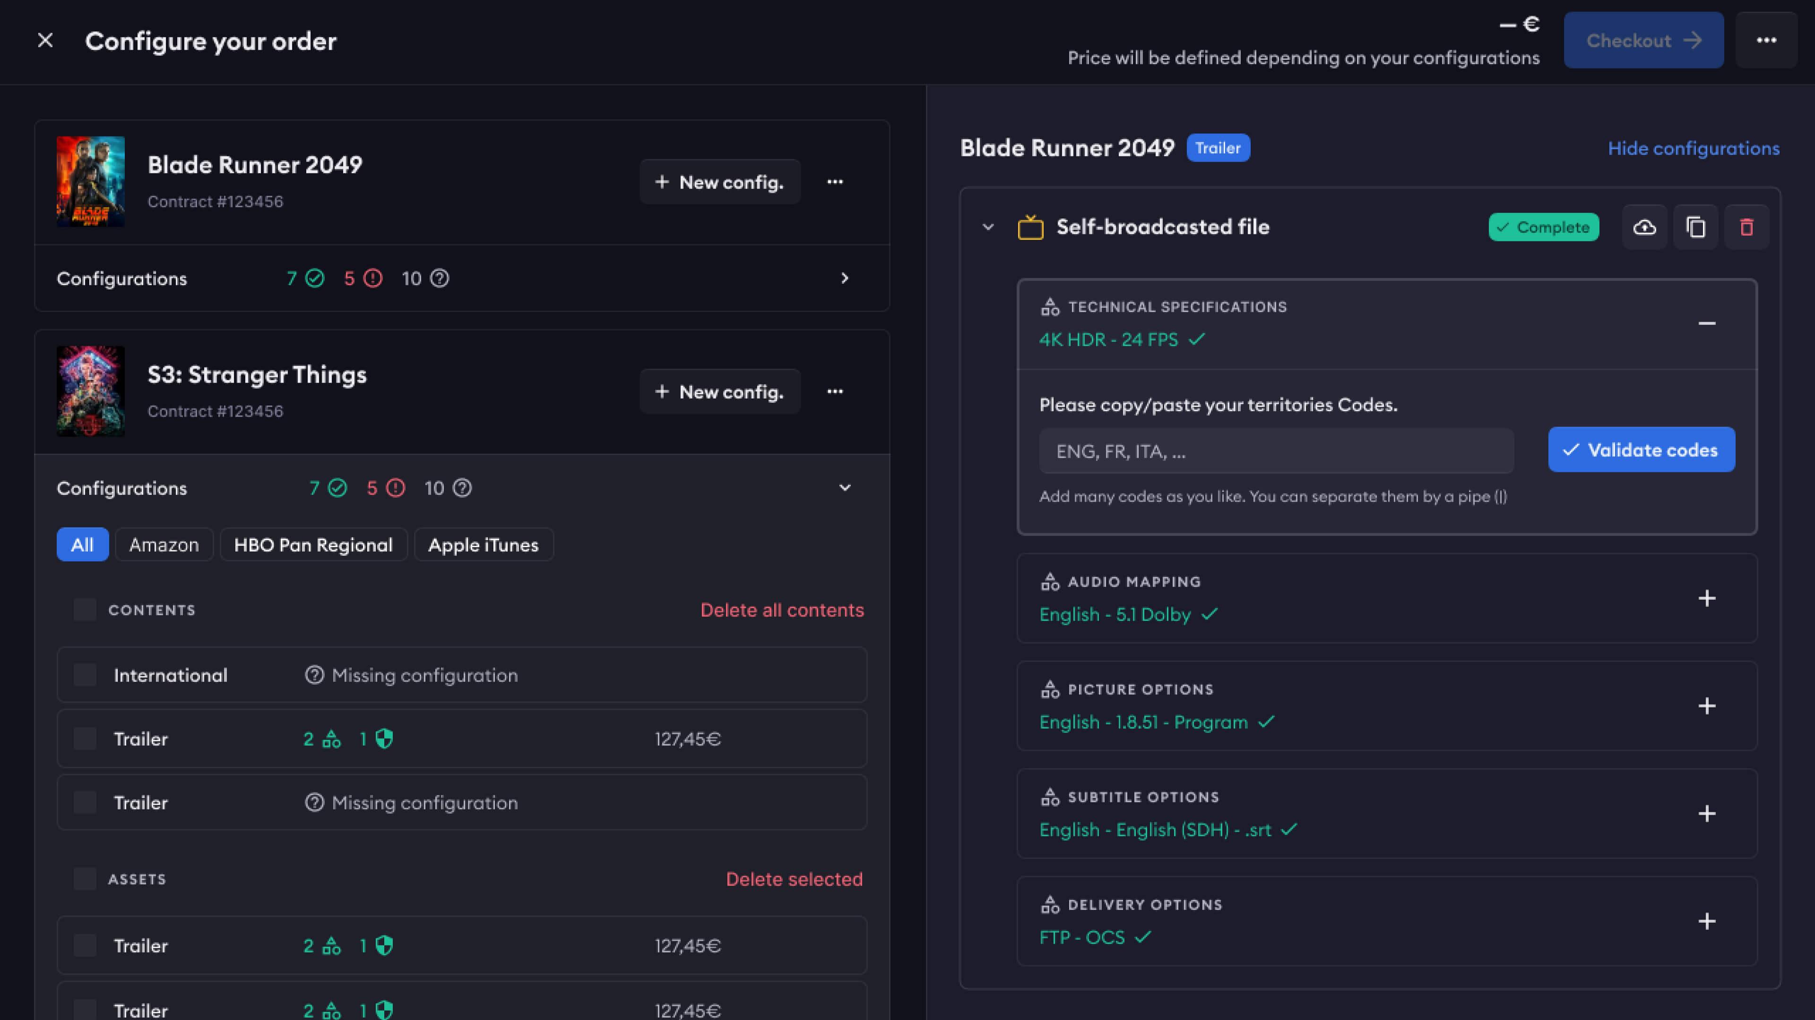Click Delete all contents link
This screenshot has height=1020, width=1815.
[782, 610]
